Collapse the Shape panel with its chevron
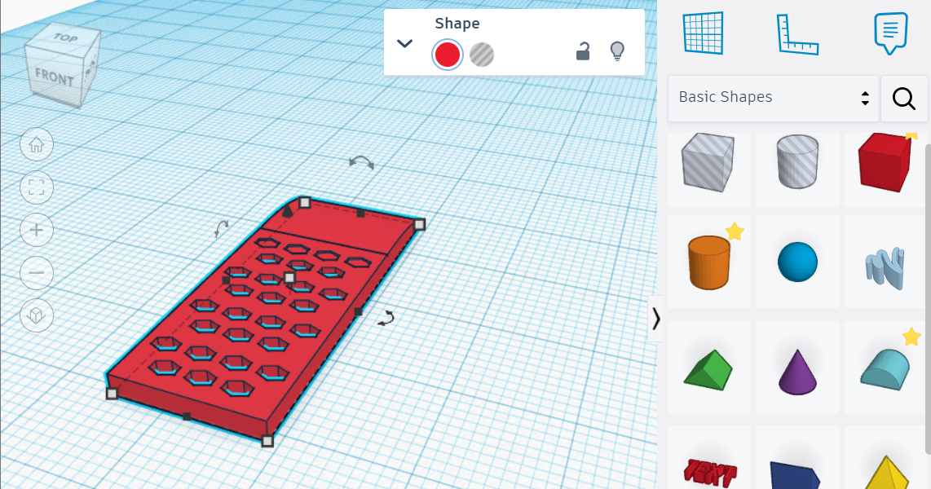Image resolution: width=931 pixels, height=489 pixels. click(x=404, y=44)
